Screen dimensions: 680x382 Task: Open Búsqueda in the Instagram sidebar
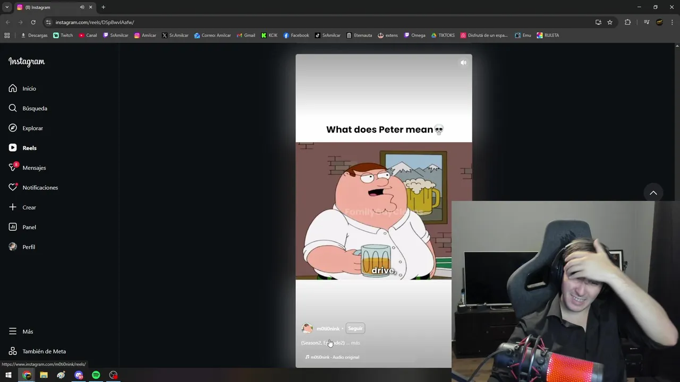coord(28,108)
